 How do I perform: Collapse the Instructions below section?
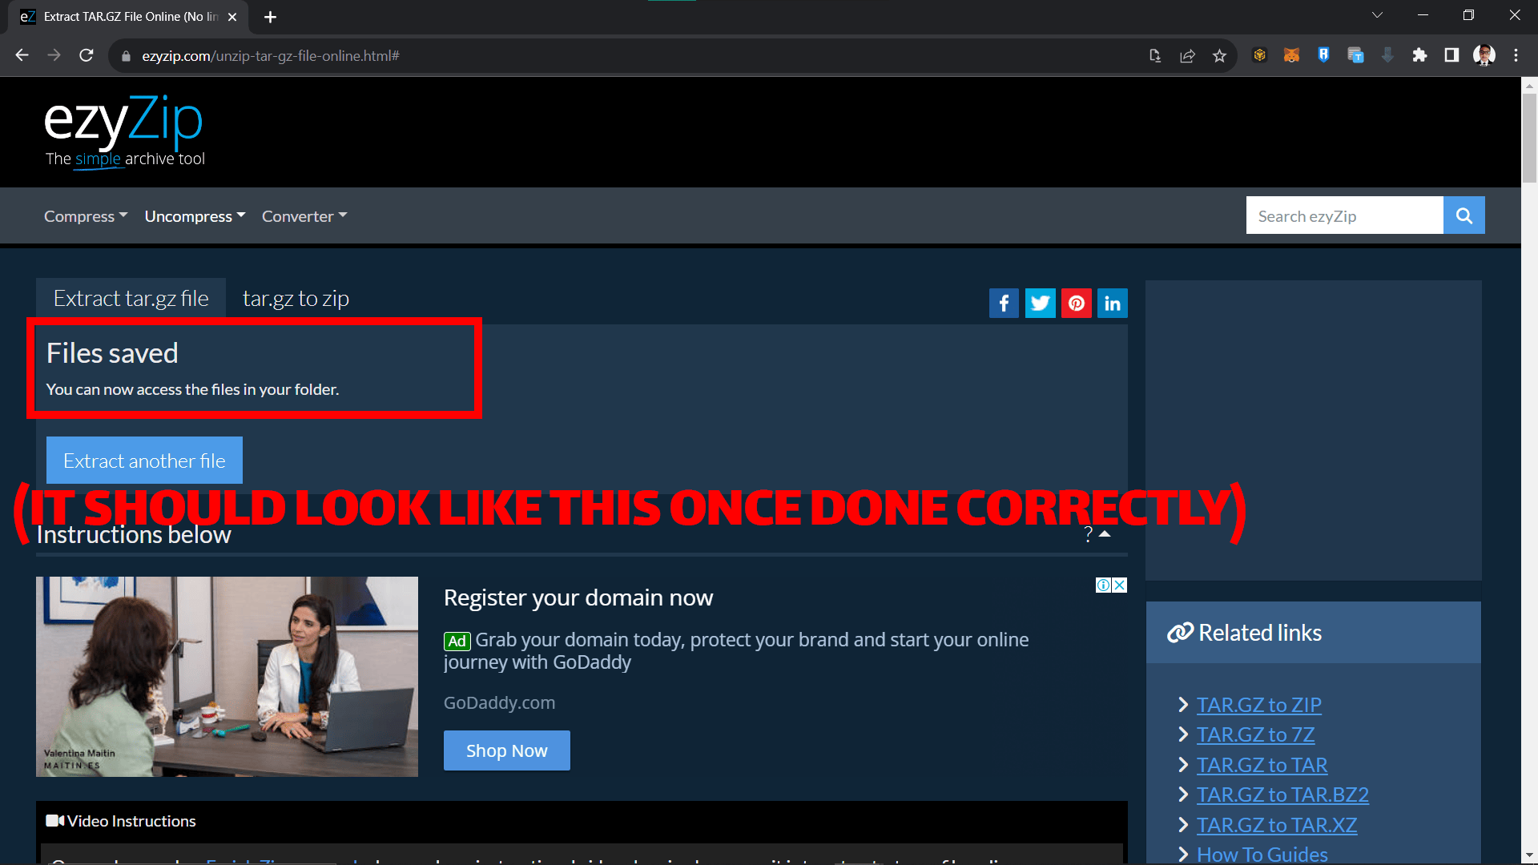click(x=1105, y=532)
